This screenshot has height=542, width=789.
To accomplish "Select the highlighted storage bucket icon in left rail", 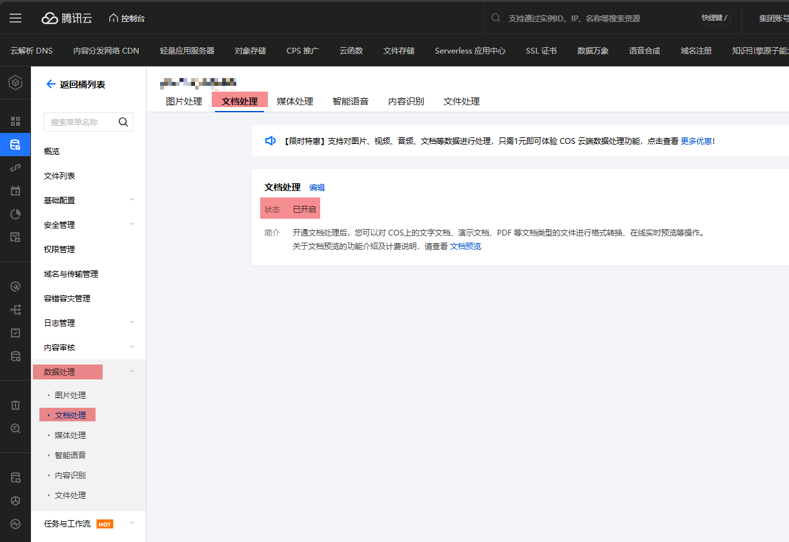I will (15, 145).
